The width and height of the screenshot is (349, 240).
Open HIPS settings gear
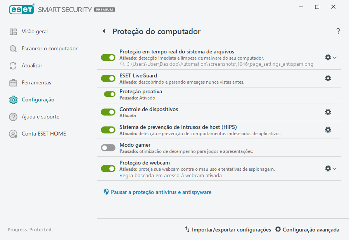[328, 130]
